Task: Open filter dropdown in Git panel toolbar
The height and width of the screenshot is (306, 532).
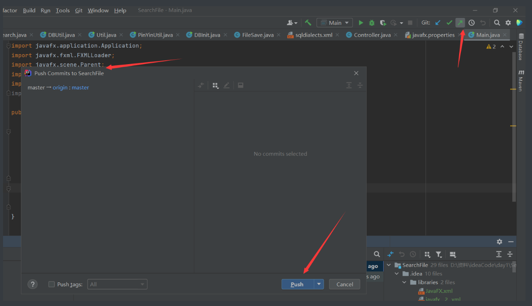Action: 439,254
